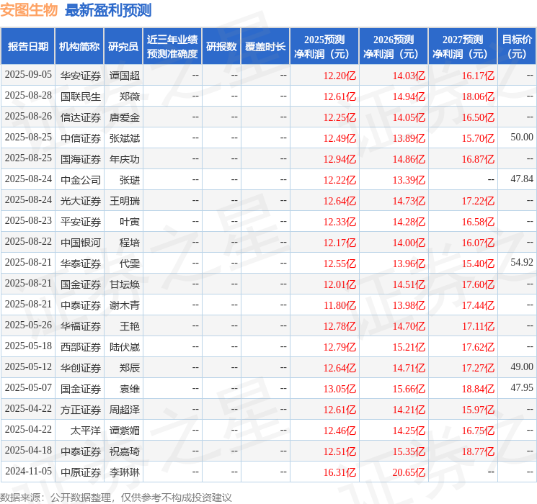Select researcher 谢木青
This screenshot has width=537, height=504.
click(125, 305)
